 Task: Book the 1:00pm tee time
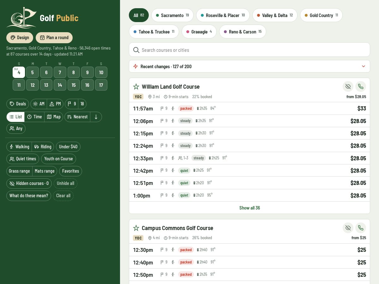coord(250,195)
